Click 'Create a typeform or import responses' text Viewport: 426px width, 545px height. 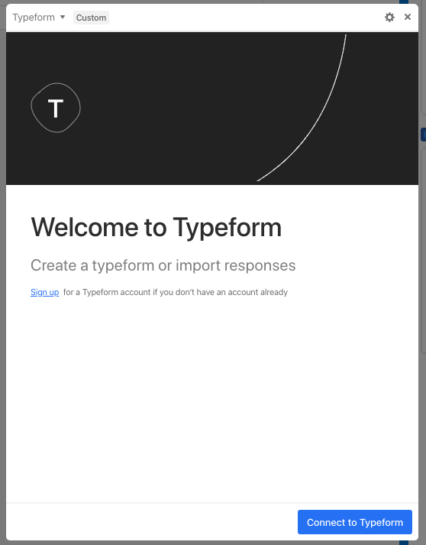click(163, 266)
